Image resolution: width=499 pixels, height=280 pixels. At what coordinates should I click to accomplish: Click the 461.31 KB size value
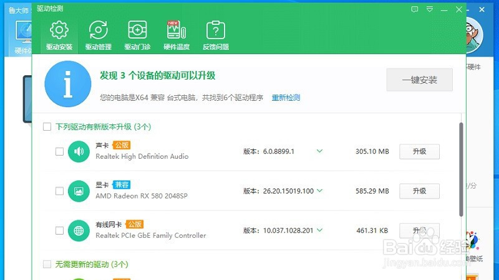372,230
